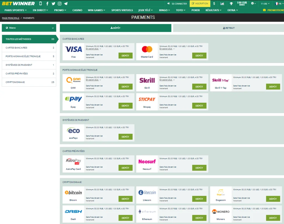This screenshot has height=224, width=284.
Task: Open the mobile app icon in header
Action: pos(40,3)
